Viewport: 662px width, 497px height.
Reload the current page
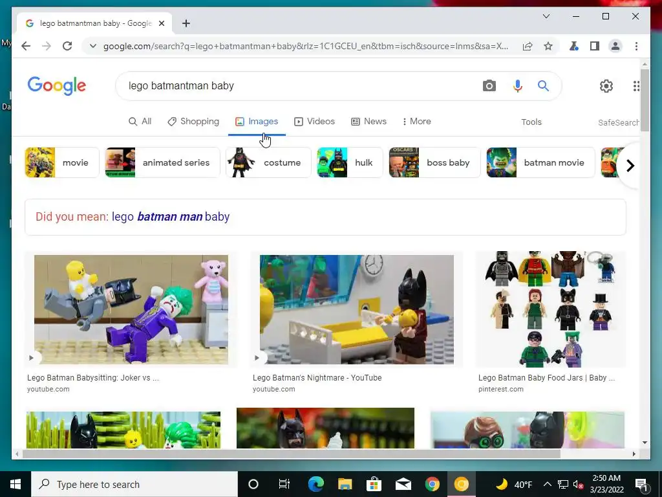(x=67, y=46)
